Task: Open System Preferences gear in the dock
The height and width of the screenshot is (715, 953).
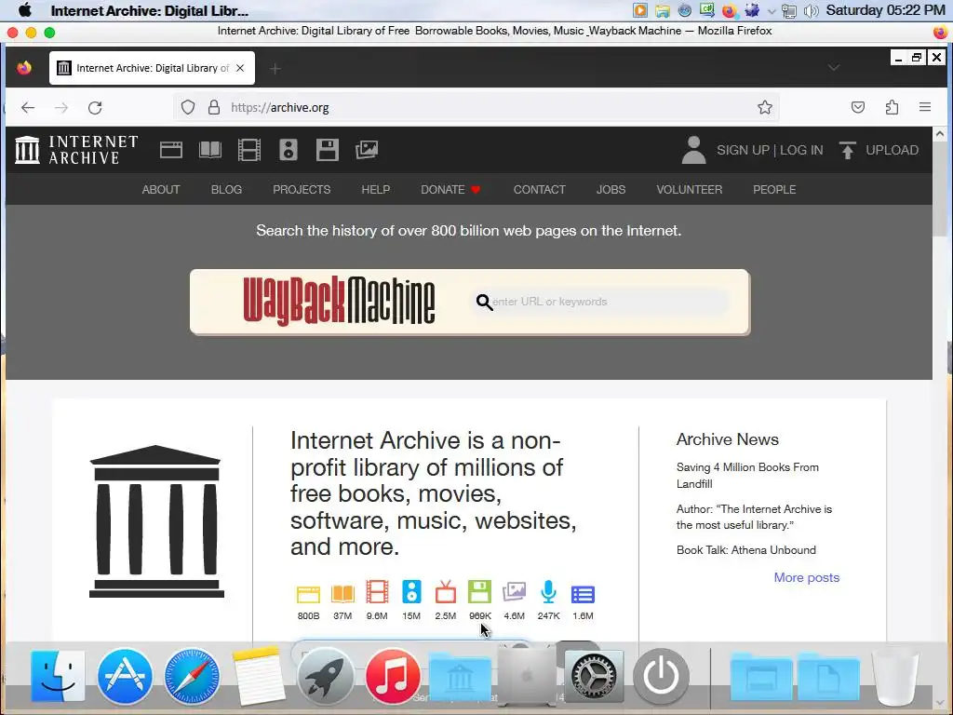Action: (594, 676)
